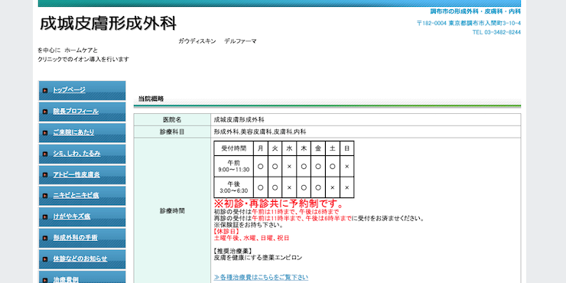566x283 pixels.
Task: Click the 受付時間 header cell
Action: tap(233, 148)
